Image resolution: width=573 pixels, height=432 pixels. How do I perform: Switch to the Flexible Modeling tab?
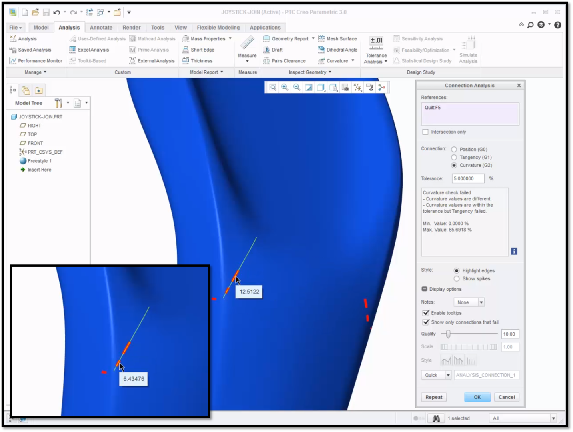point(218,28)
